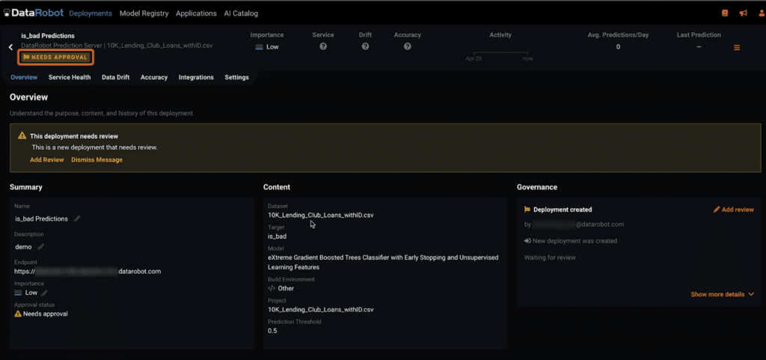Screen dimensions: 766x360
Task: Edit deployment name pencil icon
Action: pyautogui.click(x=77, y=219)
